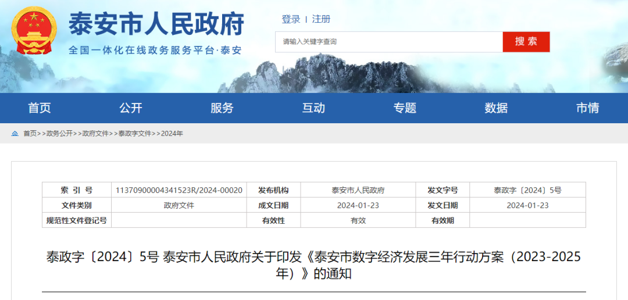628x300 pixels.
Task: Click the national emblem logo
Action: pos(34,30)
